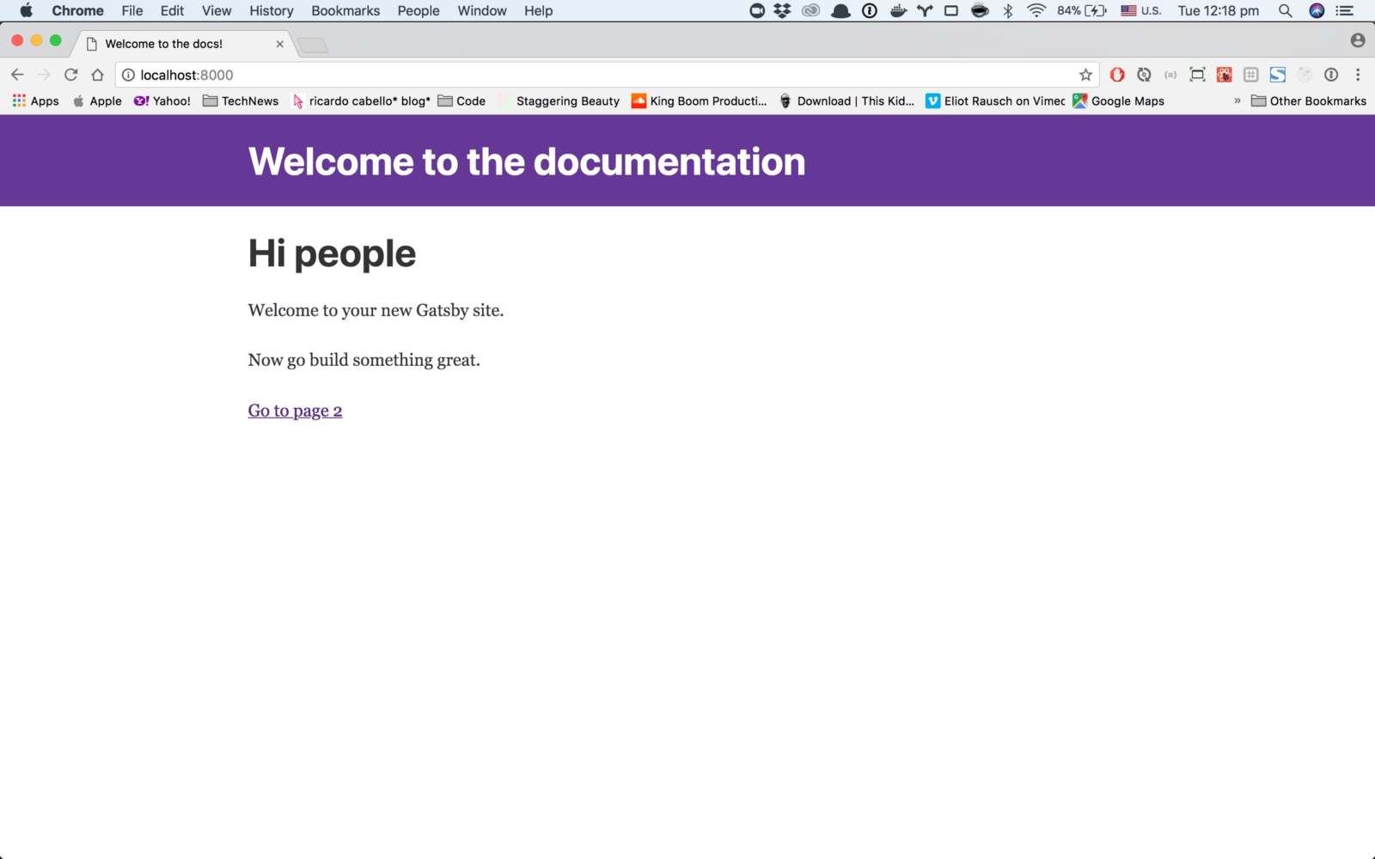The height and width of the screenshot is (859, 1375).
Task: Open the Apps bookmark shortcut
Action: [x=36, y=101]
